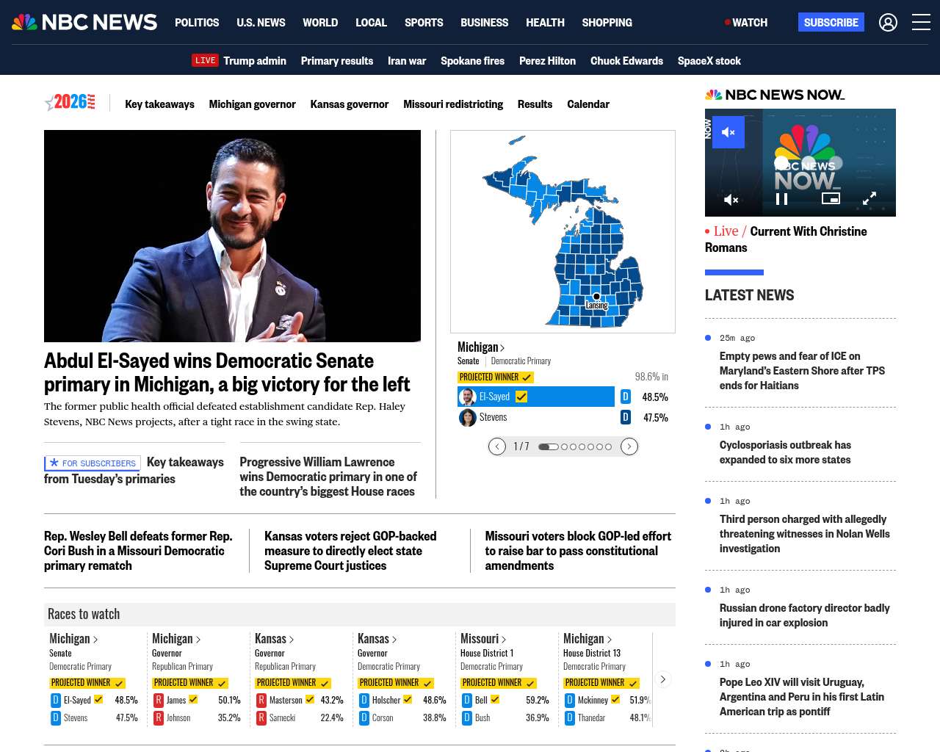Select the Missouri redistricting tab

point(453,104)
